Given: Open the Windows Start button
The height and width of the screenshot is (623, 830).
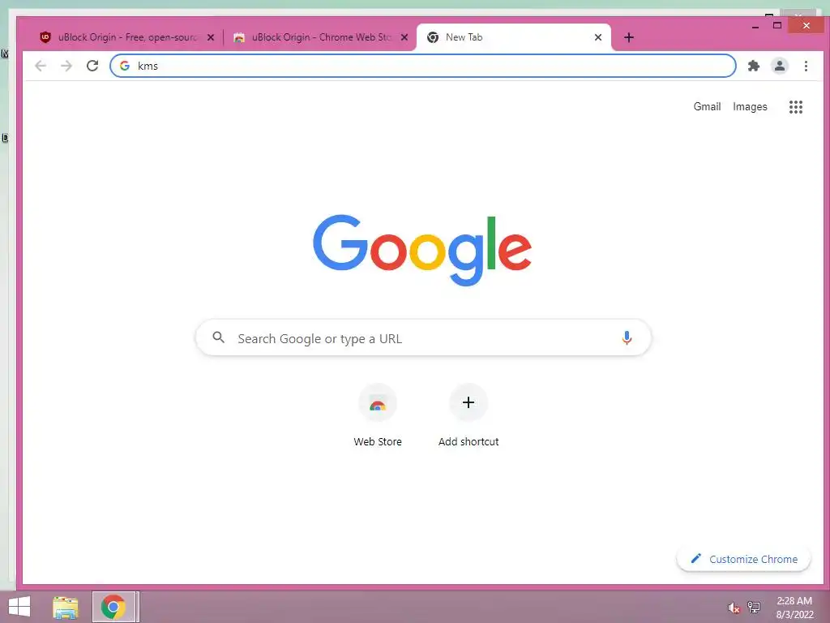Looking at the screenshot, I should 19,607.
